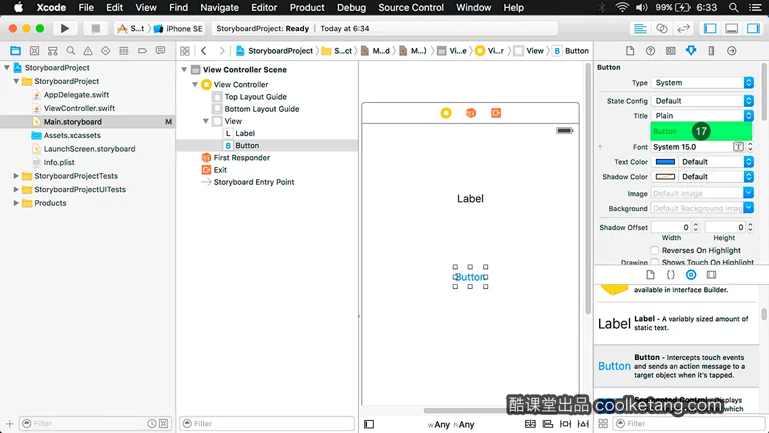Toggle the Debug area

pyautogui.click(x=731, y=28)
